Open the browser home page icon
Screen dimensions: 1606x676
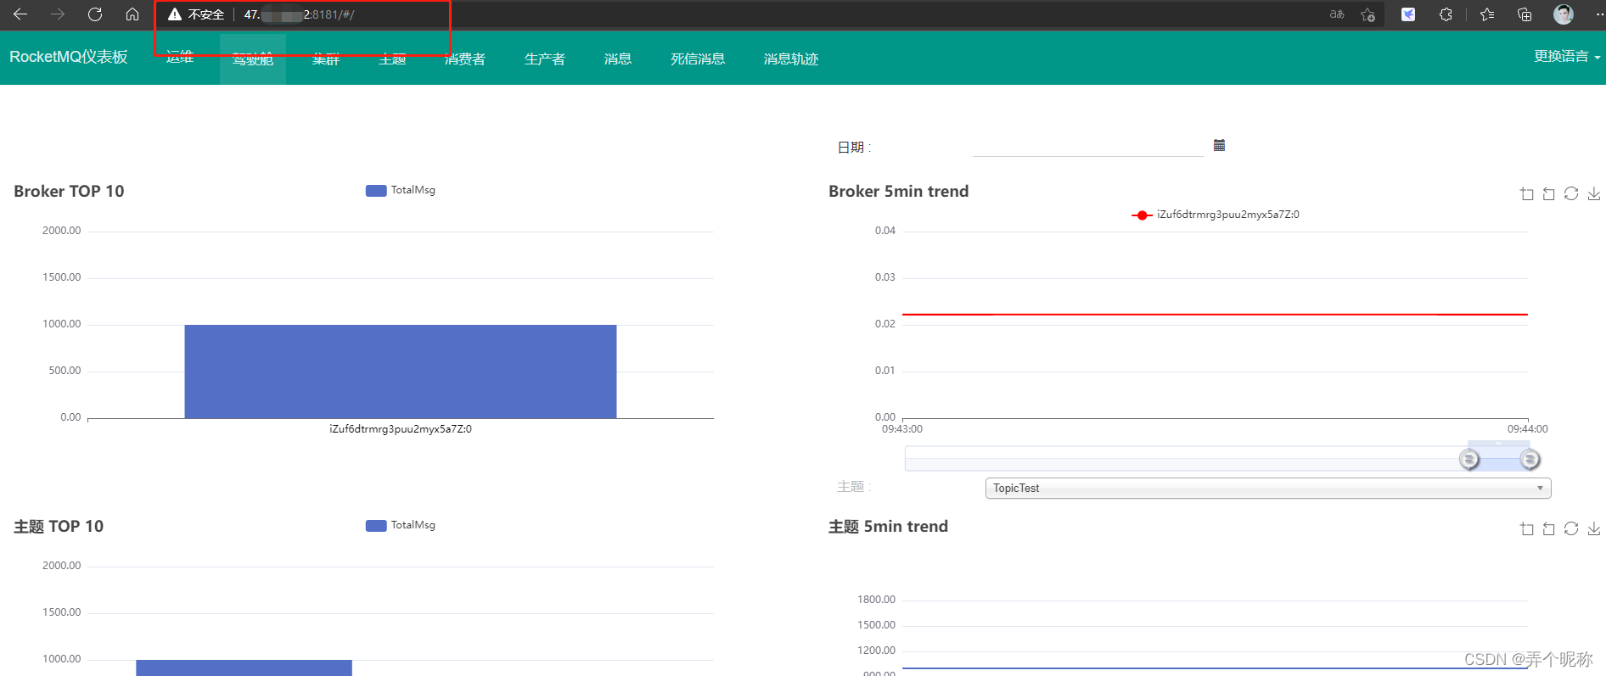coord(132,14)
